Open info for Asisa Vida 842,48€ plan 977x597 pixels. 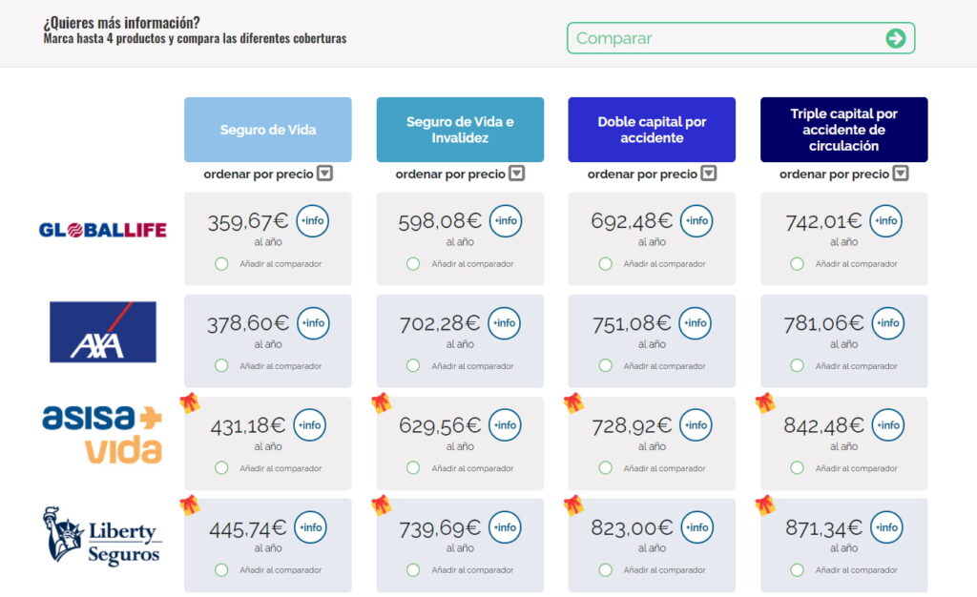tap(888, 425)
